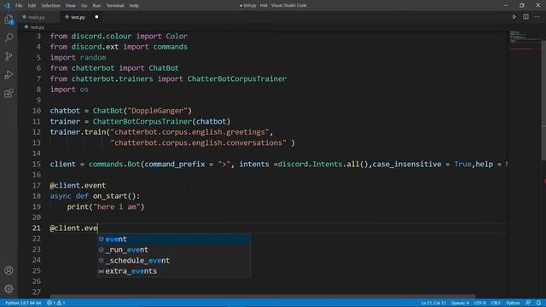Open the Search view in activity bar
This screenshot has height=307, width=546.
(9, 38)
